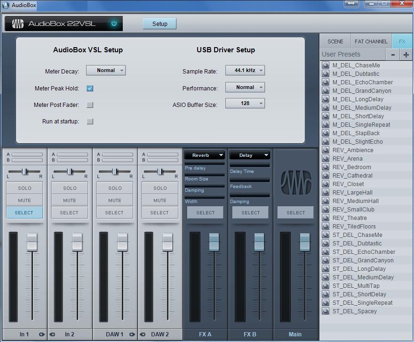Mute the In 1 channel
Image resolution: width=414 pixels, height=342 pixels.
pyautogui.click(x=24, y=200)
